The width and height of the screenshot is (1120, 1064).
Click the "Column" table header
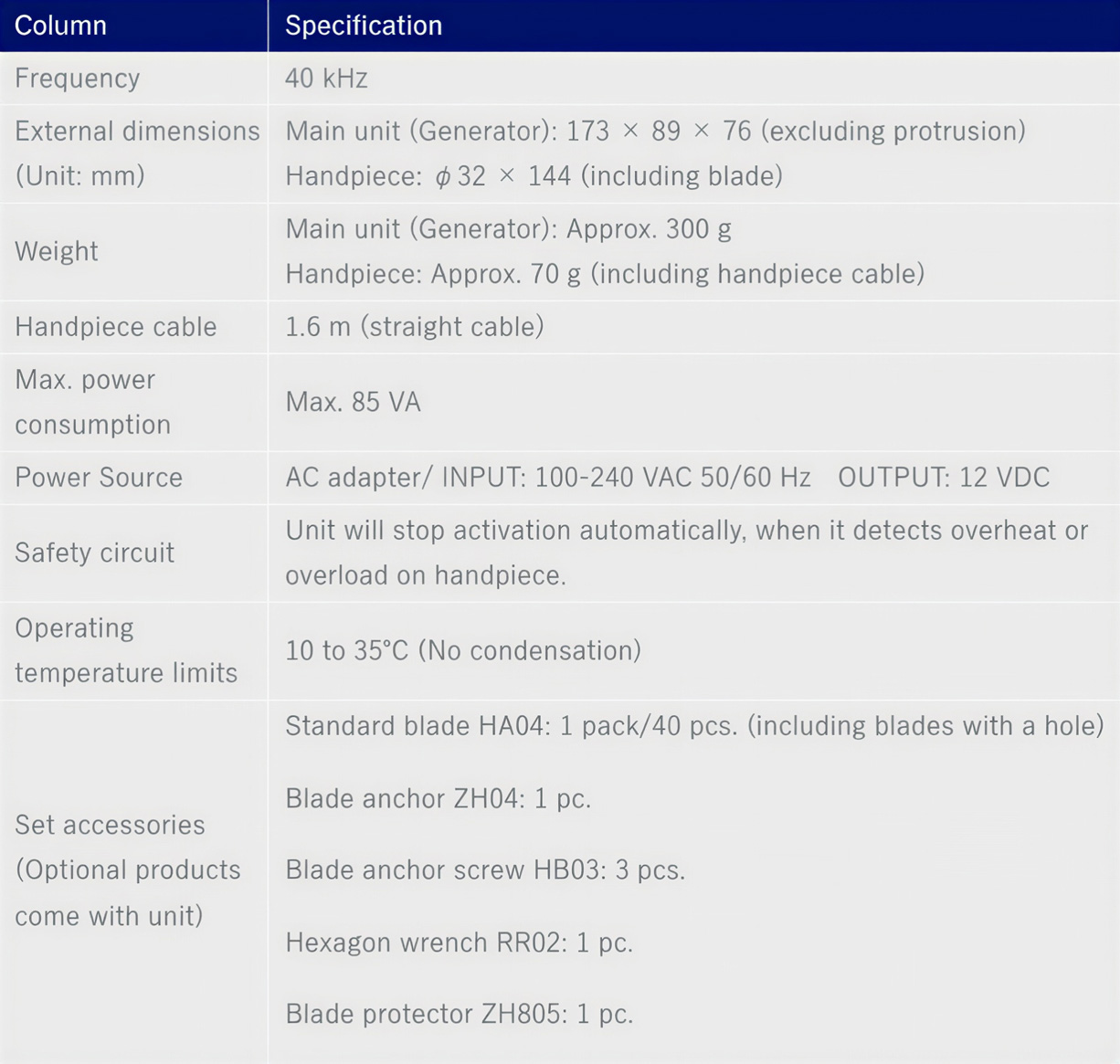click(61, 26)
